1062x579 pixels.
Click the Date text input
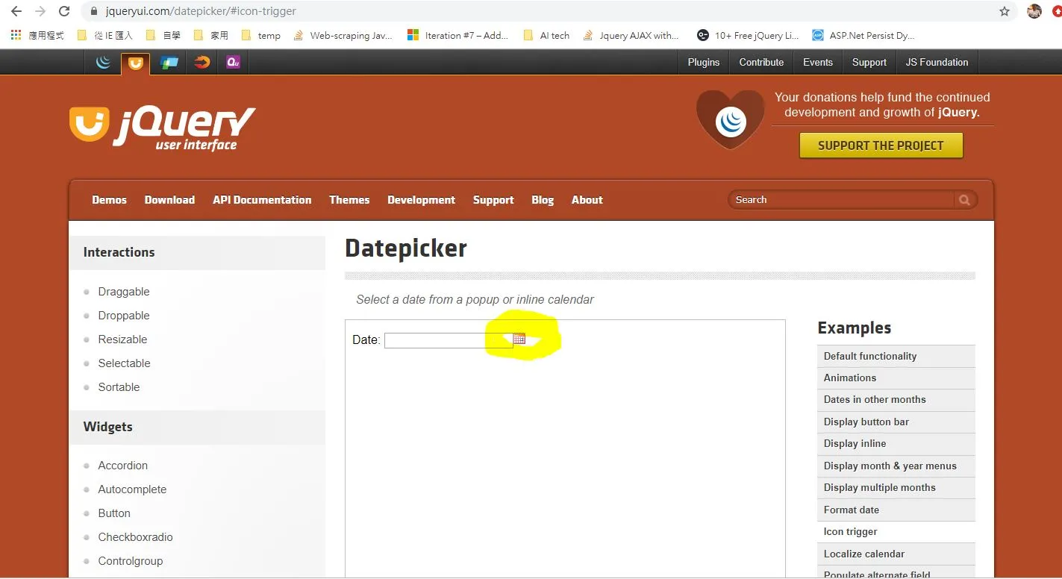pos(448,340)
